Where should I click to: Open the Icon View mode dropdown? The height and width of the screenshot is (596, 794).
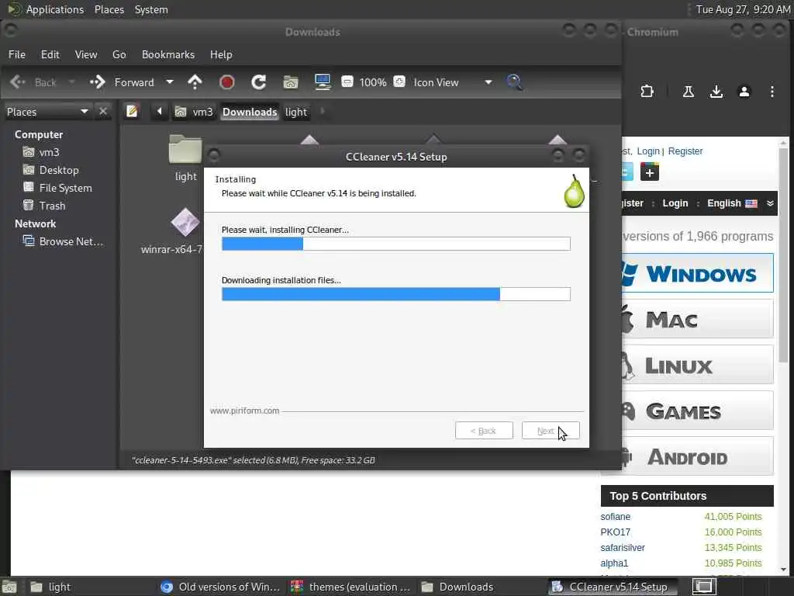[453, 82]
